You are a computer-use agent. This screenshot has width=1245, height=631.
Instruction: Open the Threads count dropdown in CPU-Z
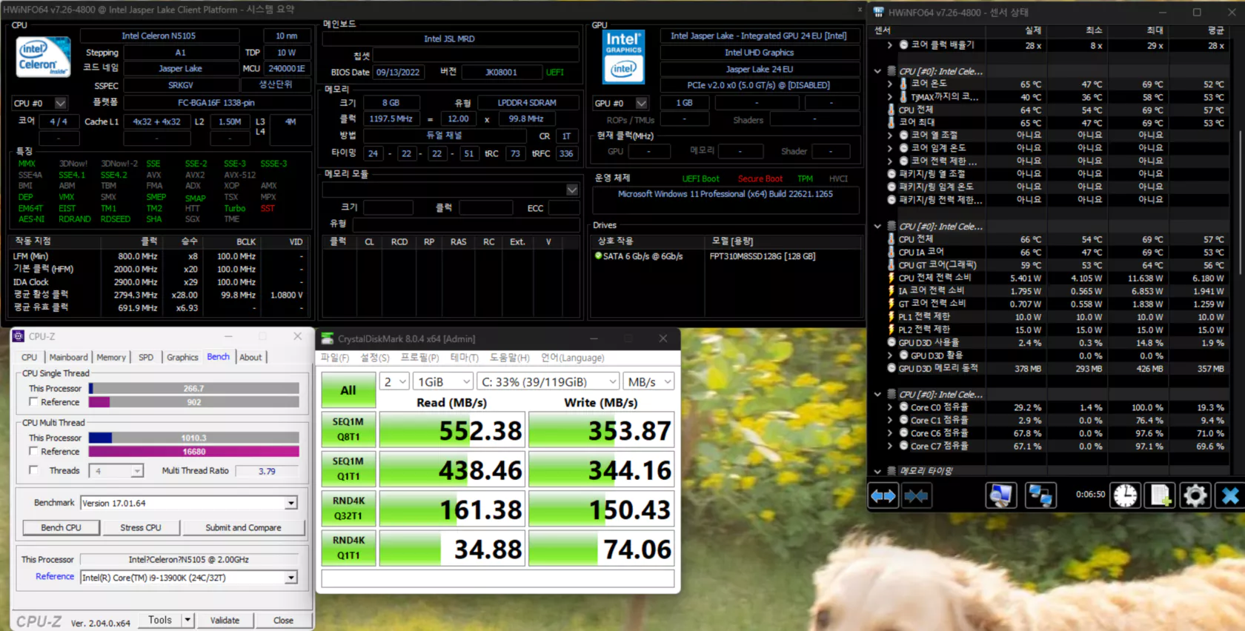click(x=116, y=471)
